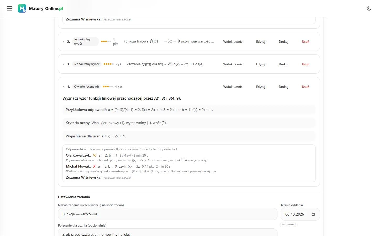The image size is (378, 236).
Task: Click Drukuj for task 2
Action: click(283, 42)
